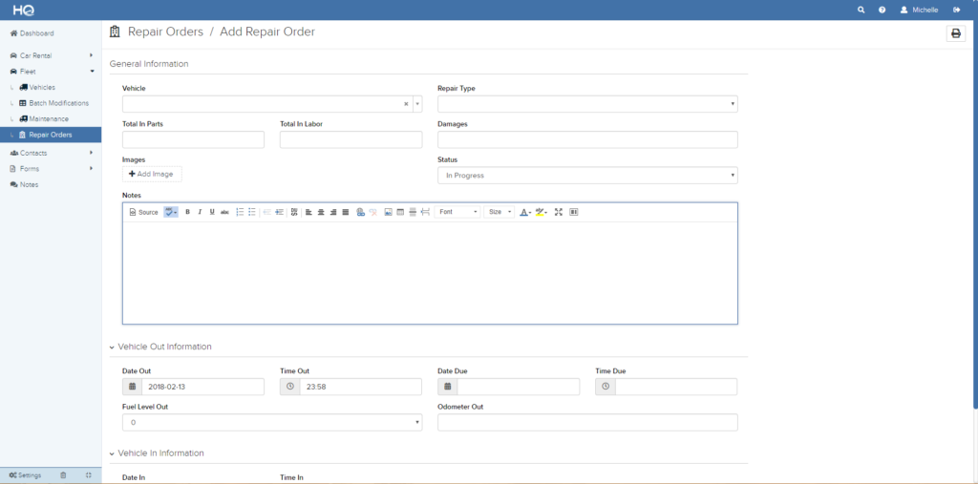Open the Size dropdown

499,212
